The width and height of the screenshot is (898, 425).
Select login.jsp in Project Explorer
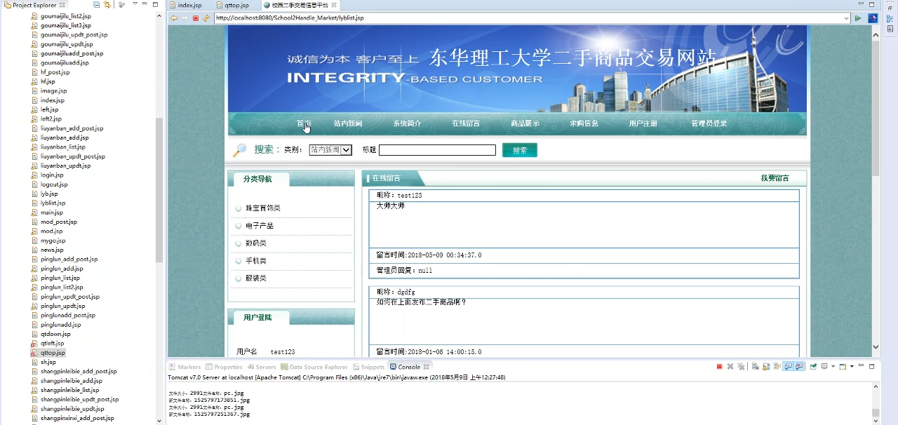[x=52, y=175]
